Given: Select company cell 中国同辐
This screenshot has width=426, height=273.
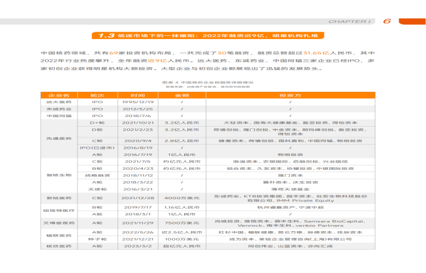Looking at the screenshot, I should 59,116.
